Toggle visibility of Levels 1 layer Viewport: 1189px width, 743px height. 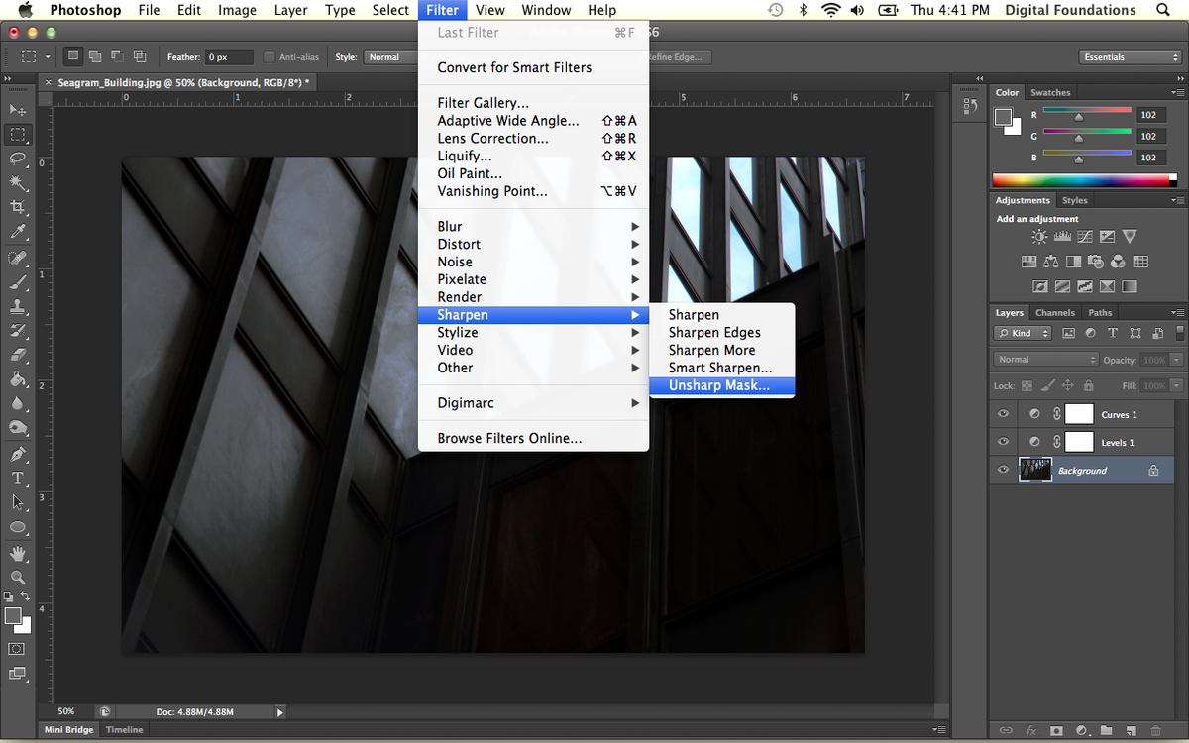coord(1004,442)
